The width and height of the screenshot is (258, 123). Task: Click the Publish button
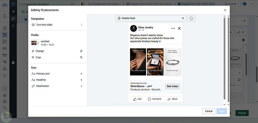point(242,113)
